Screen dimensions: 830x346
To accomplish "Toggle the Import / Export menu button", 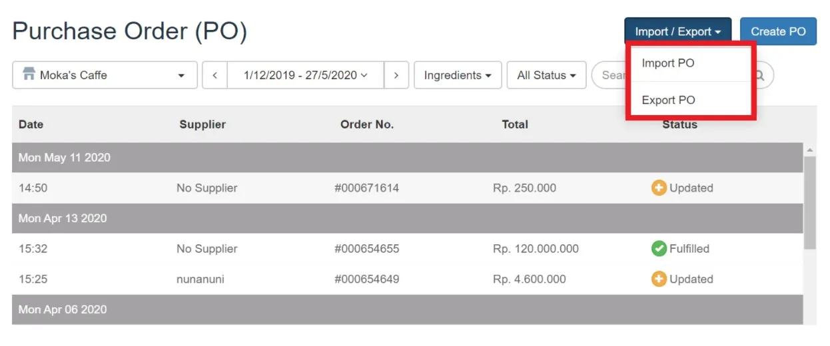I will pos(677,31).
